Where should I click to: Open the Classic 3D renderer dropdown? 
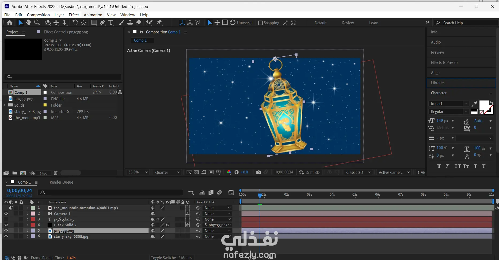click(359, 172)
